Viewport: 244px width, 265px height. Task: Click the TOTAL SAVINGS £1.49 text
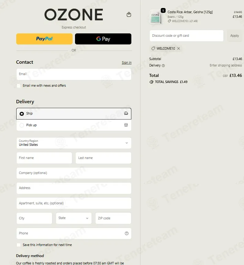[171, 82]
